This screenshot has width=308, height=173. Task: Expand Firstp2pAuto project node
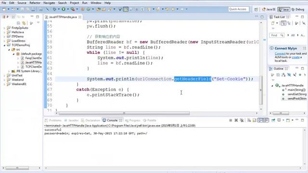(4, 28)
